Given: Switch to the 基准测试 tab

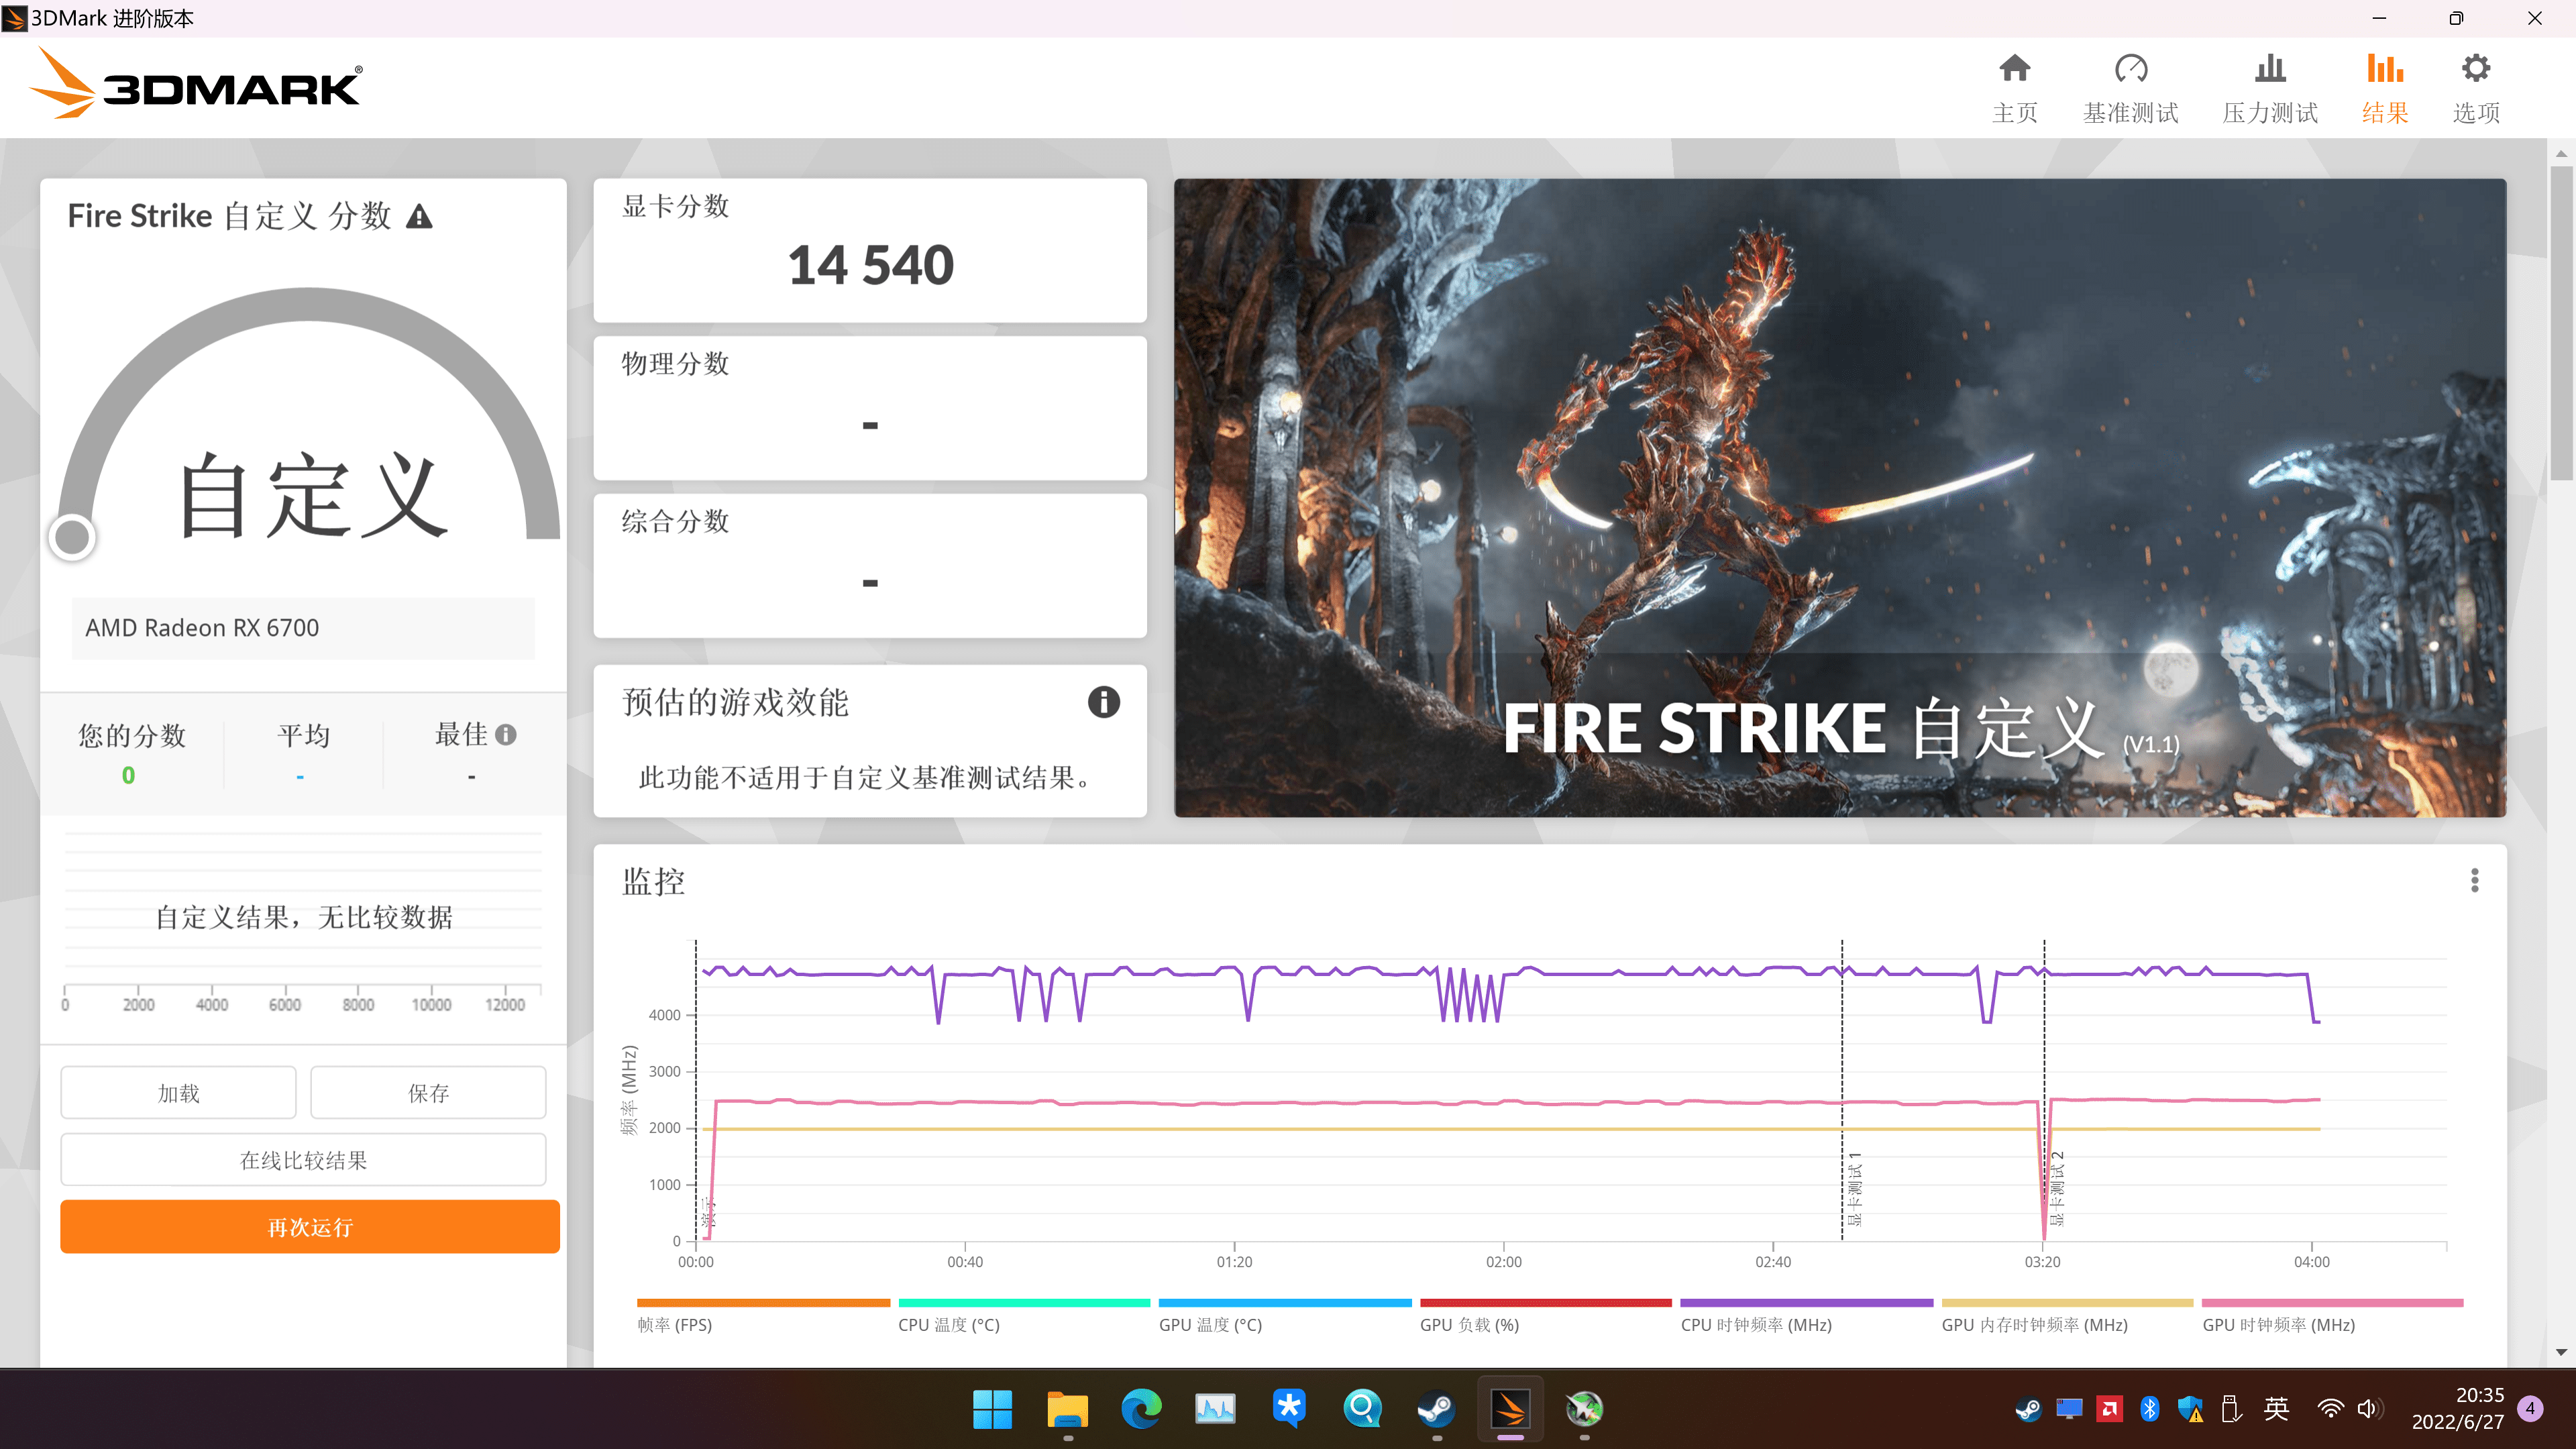Looking at the screenshot, I should 2131,88.
